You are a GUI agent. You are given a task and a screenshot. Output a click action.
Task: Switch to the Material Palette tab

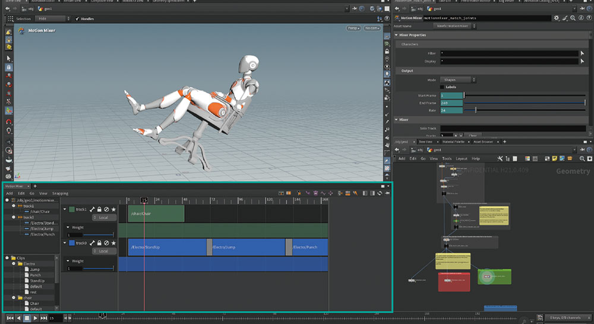(x=454, y=142)
